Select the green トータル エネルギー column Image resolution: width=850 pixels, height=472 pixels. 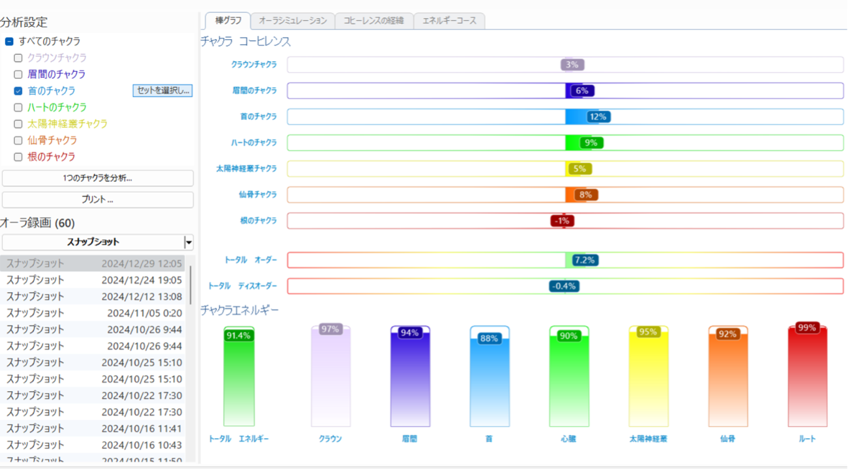click(239, 378)
